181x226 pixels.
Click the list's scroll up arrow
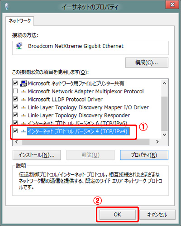[x=164, y=83]
